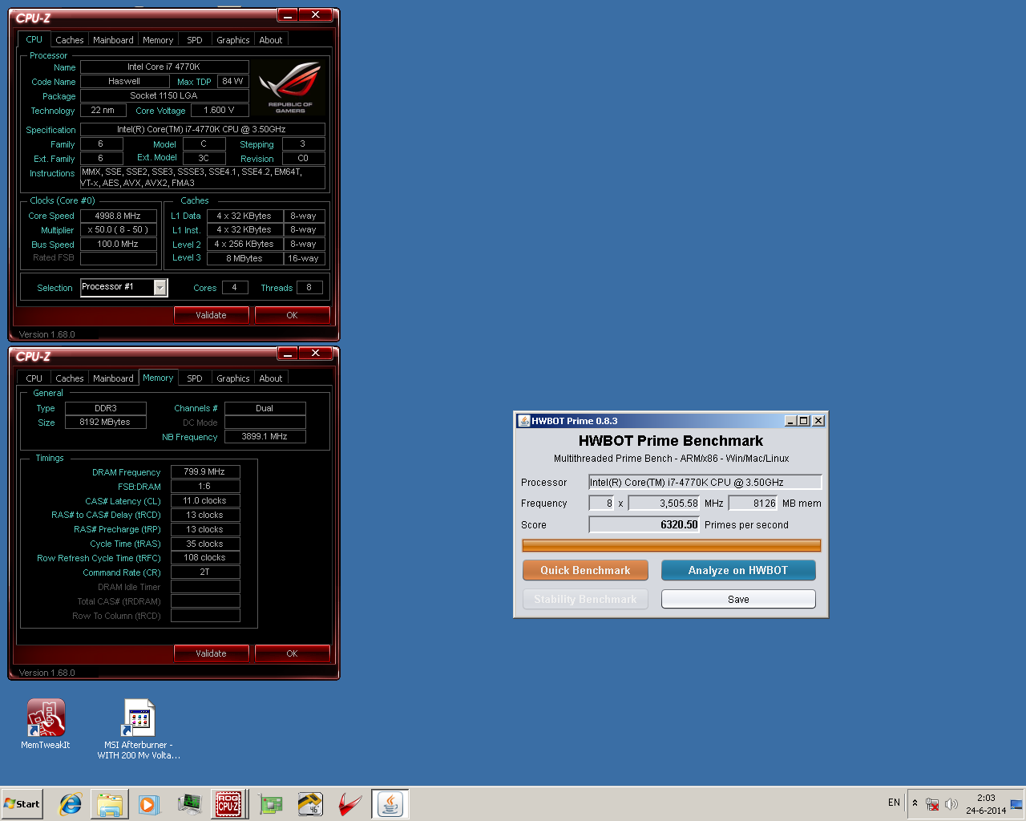Select Caches tab in bottom CPU-Z window
Viewport: 1026px width, 821px height.
pyautogui.click(x=70, y=378)
